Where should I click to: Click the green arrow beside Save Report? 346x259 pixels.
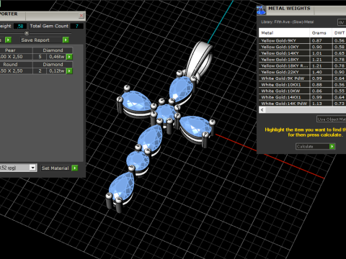coord(66,40)
